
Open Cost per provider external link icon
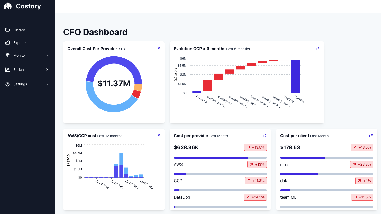click(x=265, y=136)
